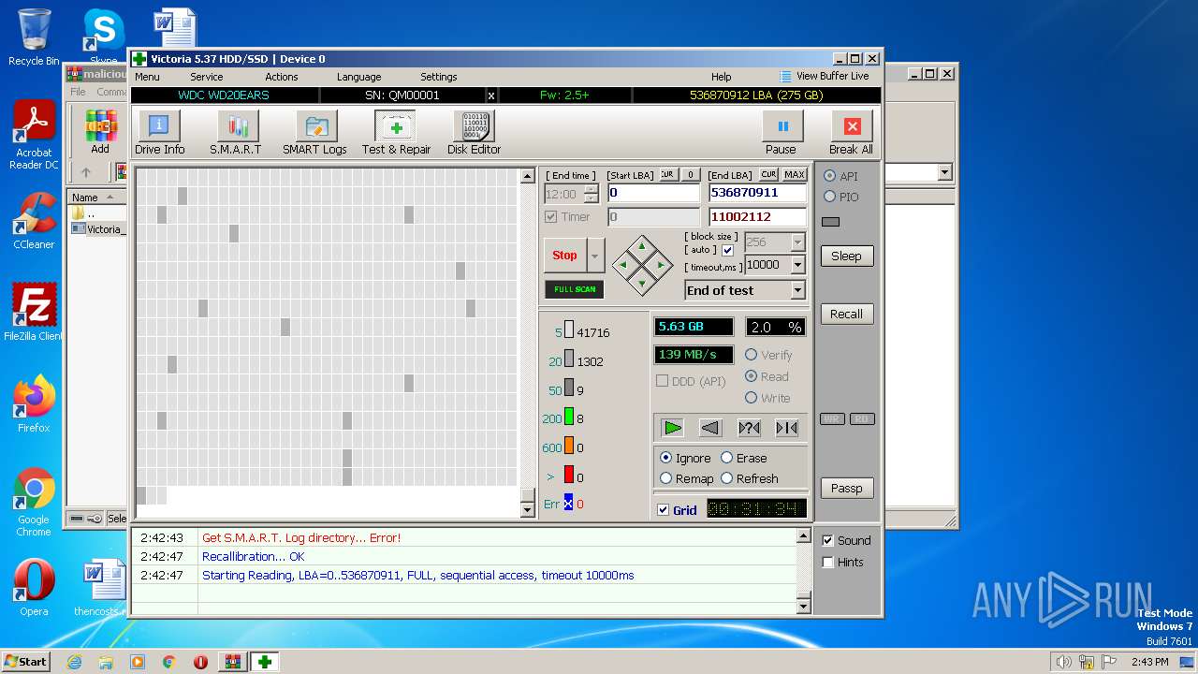Start forward scan with green play icon
The image size is (1198, 674).
click(x=672, y=428)
